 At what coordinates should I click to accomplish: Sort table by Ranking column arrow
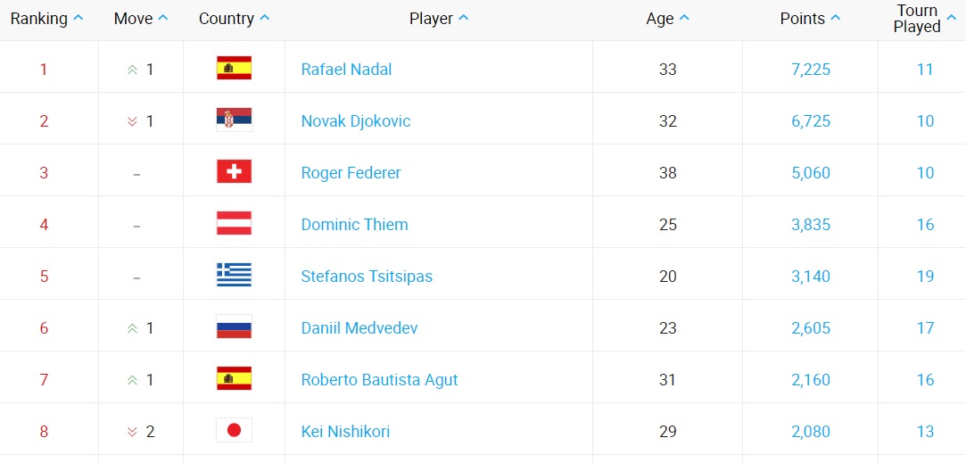(x=78, y=19)
